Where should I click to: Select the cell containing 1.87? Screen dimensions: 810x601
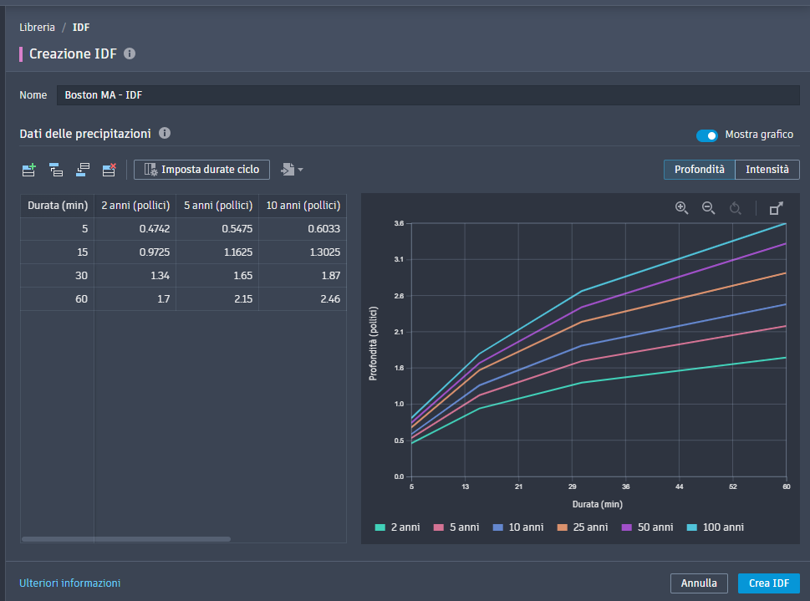303,276
